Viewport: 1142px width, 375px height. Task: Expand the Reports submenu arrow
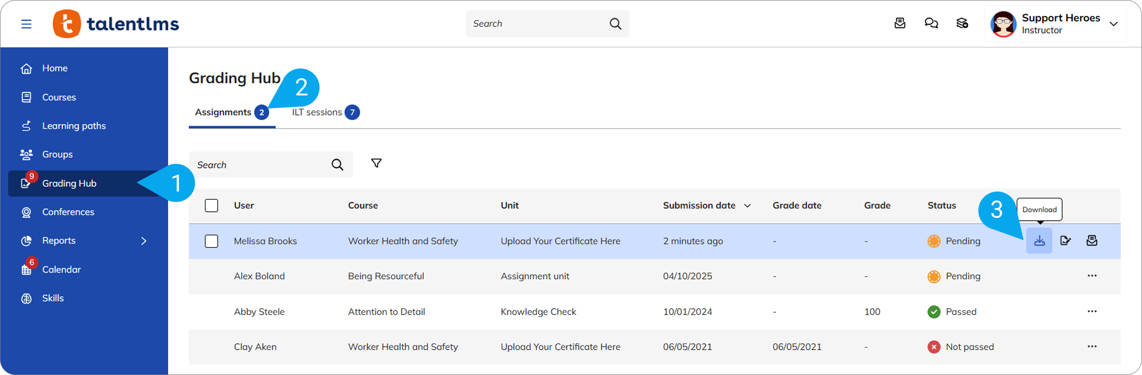click(144, 241)
